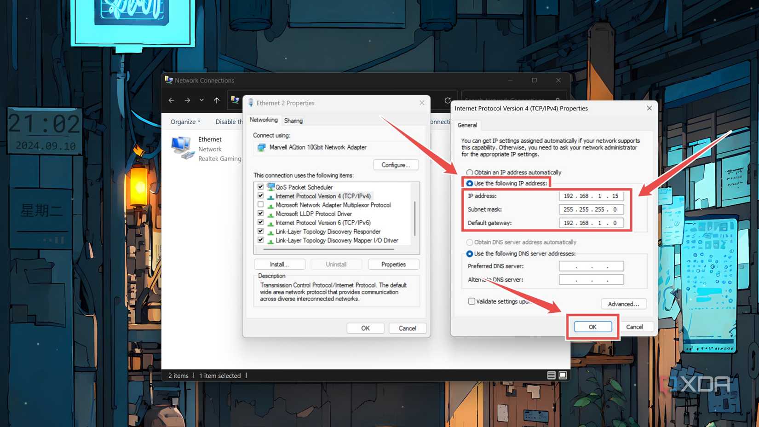Screen dimensions: 759x427
Task: Click the forward arrow in Network Connections
Action: 187,100
